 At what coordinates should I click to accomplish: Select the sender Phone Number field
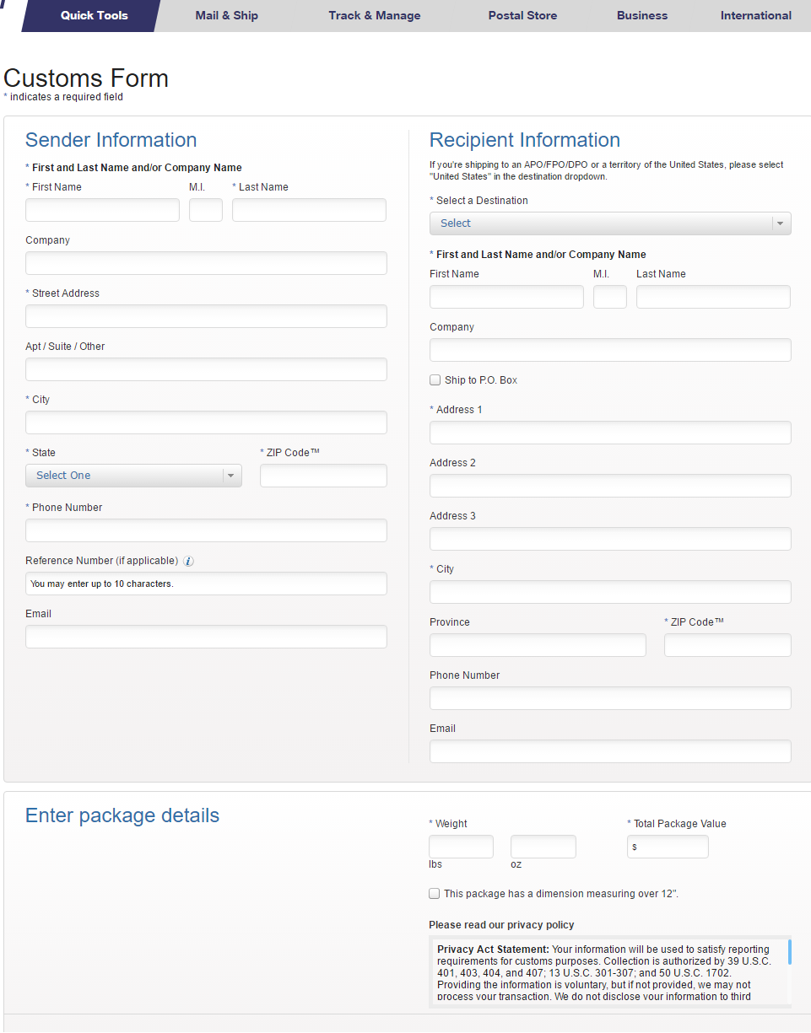pos(206,530)
